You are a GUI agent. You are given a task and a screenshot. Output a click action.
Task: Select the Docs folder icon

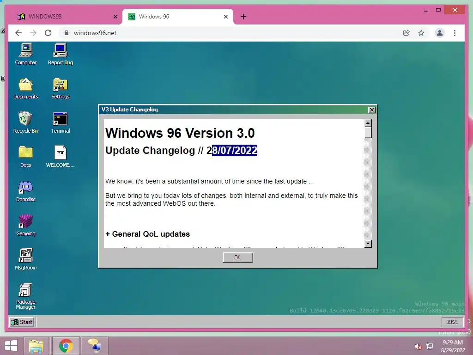point(26,157)
